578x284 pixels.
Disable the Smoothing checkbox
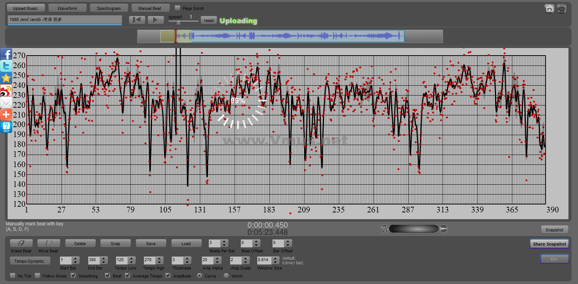point(74,276)
